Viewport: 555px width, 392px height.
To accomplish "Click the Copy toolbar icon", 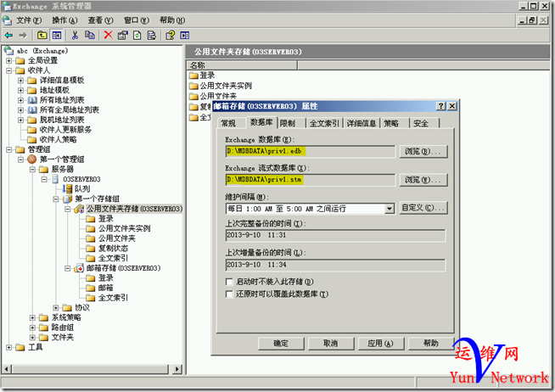I will 90,35.
